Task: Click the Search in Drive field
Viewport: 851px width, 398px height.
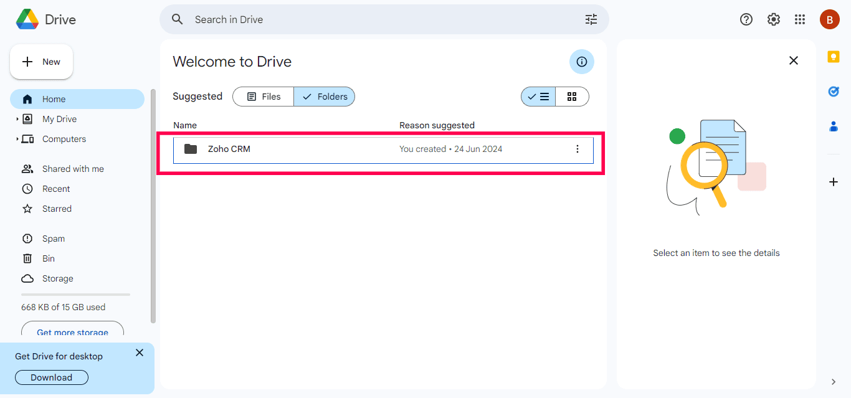Action: 384,19
